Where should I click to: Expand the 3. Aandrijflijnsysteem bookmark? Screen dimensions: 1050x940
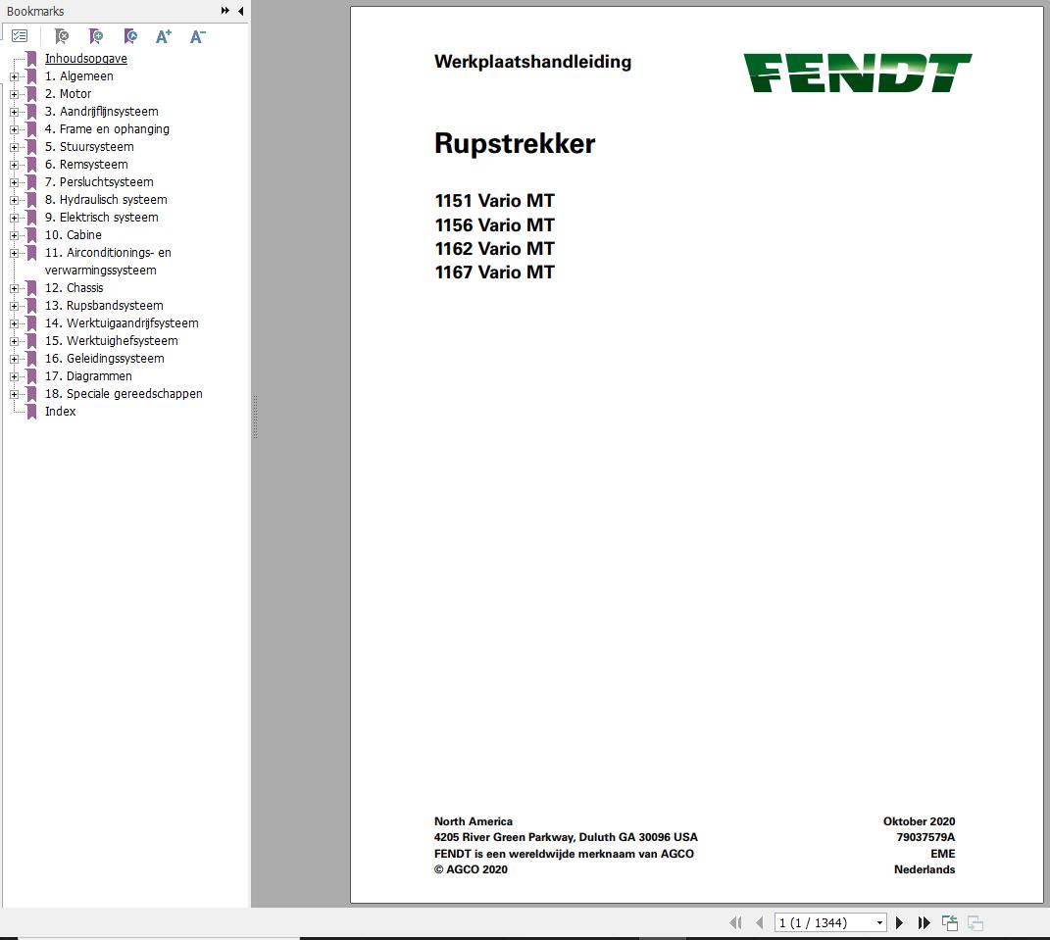point(14,112)
